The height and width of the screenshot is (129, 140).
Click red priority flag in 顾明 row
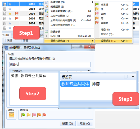[17, 14]
